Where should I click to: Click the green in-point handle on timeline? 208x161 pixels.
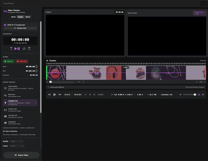[47, 73]
